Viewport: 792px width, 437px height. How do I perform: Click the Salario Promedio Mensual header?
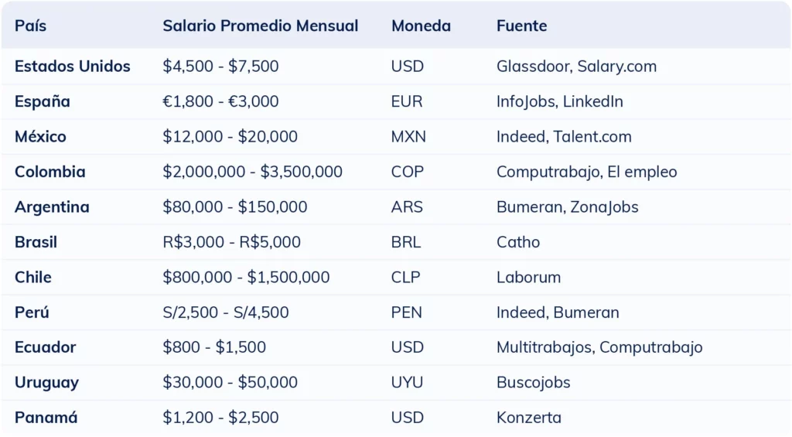[260, 26]
